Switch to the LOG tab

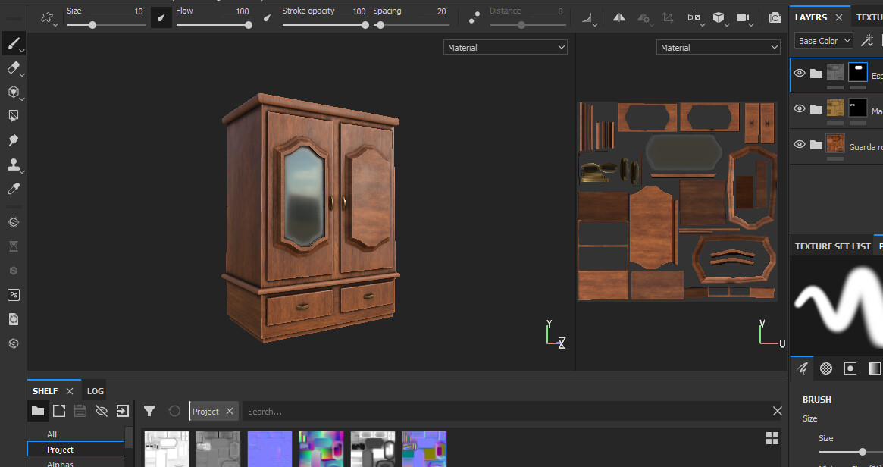pos(94,390)
